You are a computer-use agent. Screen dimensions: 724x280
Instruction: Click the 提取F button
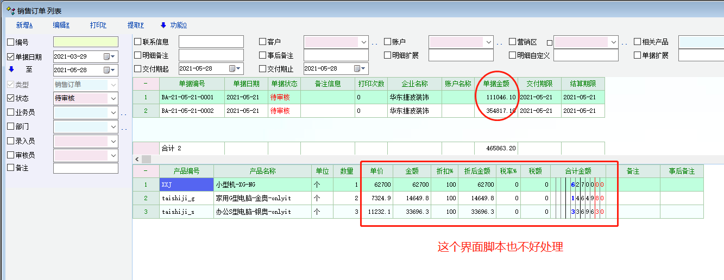135,25
